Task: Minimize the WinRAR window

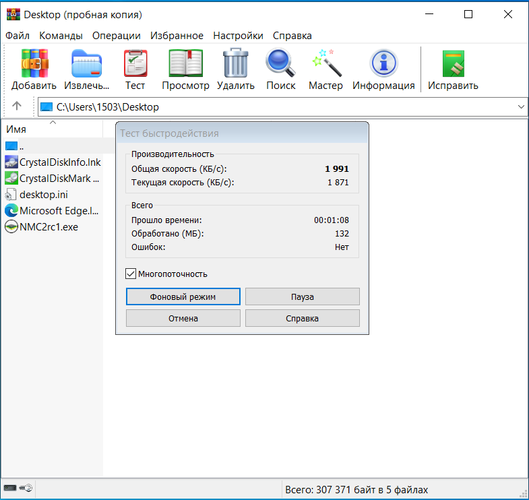Action: (429, 14)
